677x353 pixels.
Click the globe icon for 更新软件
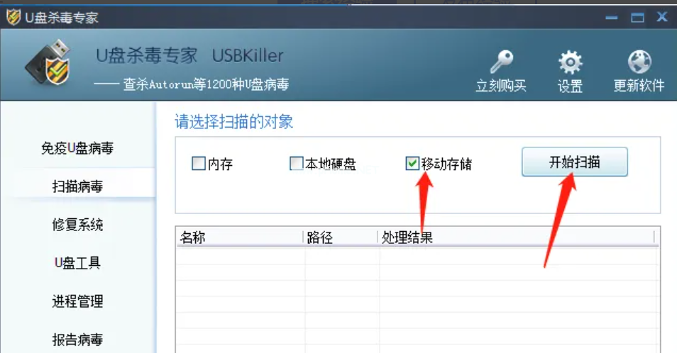639,62
